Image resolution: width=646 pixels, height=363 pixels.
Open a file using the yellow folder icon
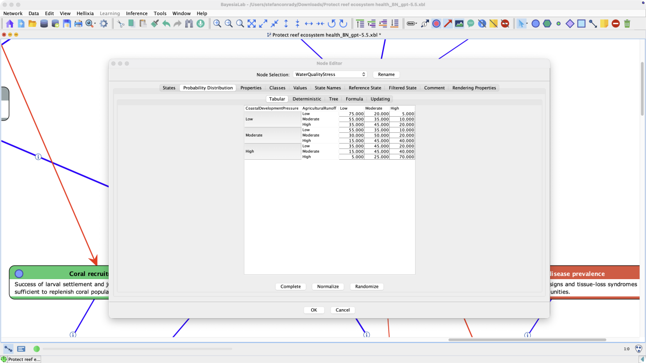32,24
